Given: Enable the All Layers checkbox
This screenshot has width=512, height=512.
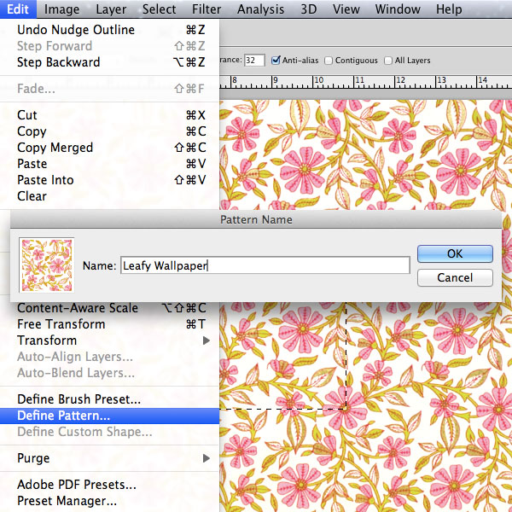Looking at the screenshot, I should click(x=388, y=61).
